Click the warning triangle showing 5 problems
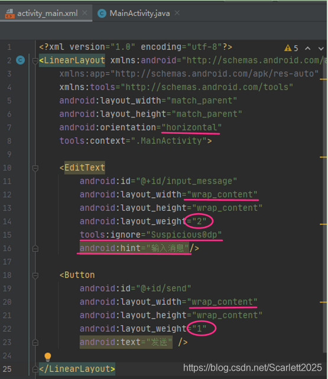Viewport: 328px width, 379px height. coord(288,48)
